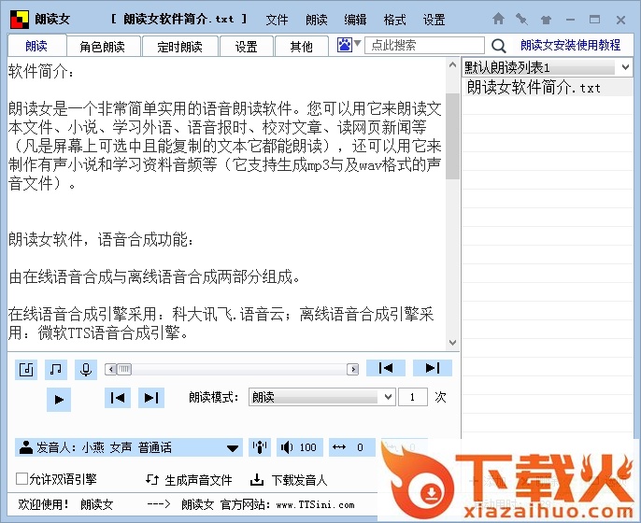Click large next-track button right of progress bar
Viewport: 641px width, 523px height.
click(433, 368)
